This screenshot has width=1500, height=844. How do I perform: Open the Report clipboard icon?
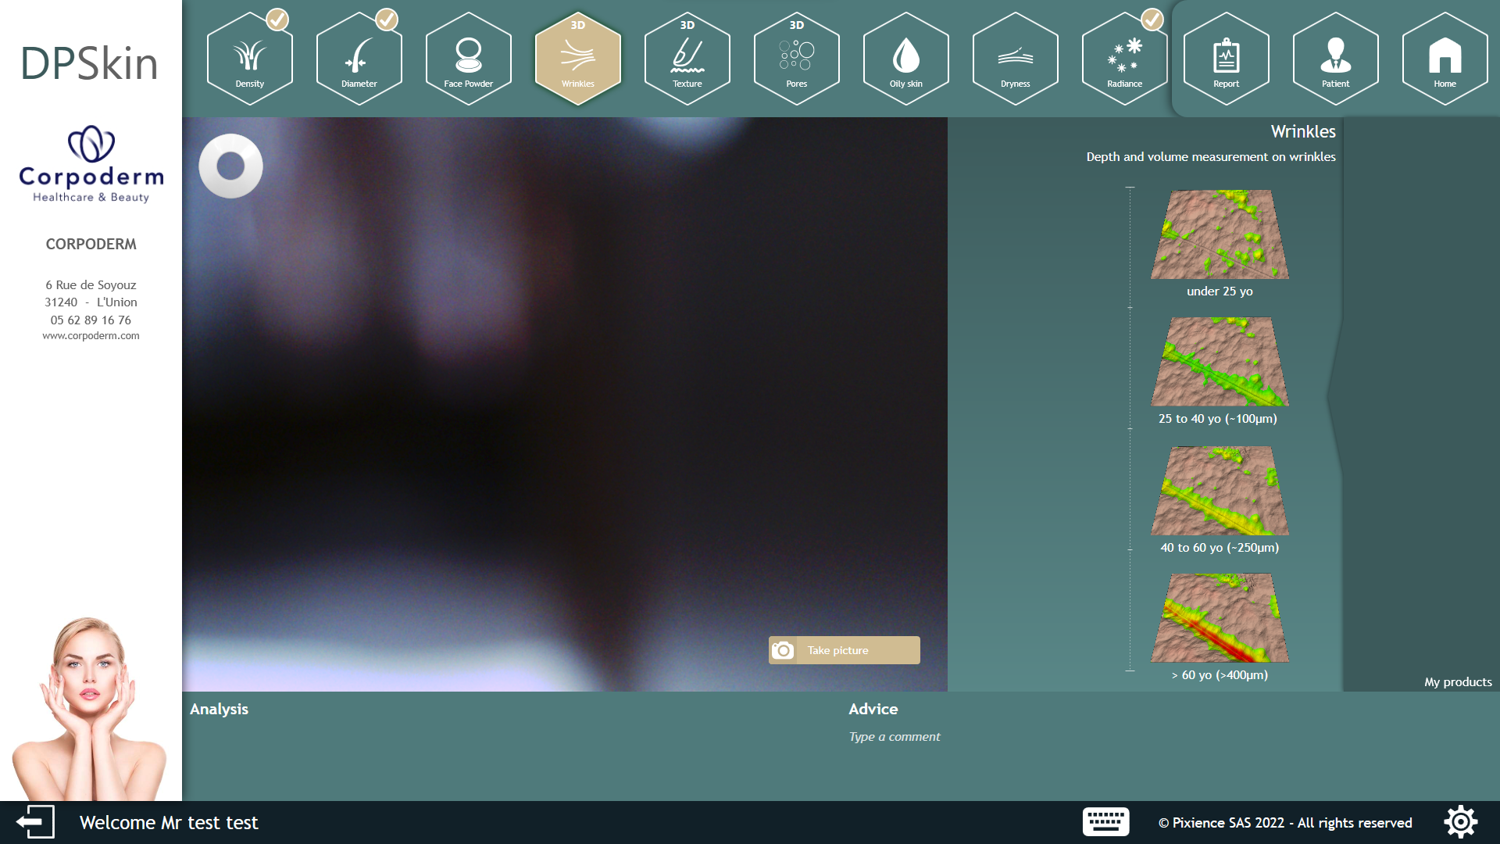point(1226,59)
